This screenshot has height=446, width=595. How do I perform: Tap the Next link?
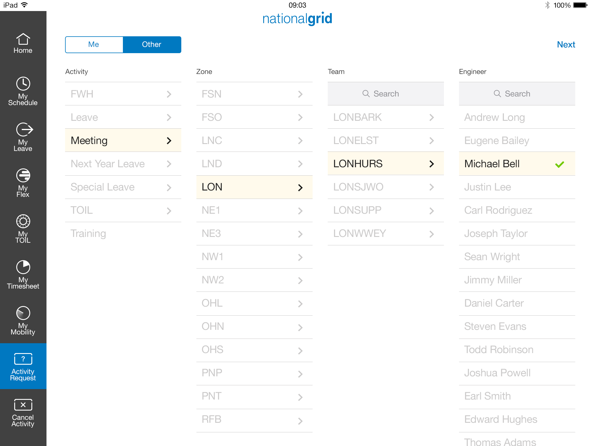point(566,44)
